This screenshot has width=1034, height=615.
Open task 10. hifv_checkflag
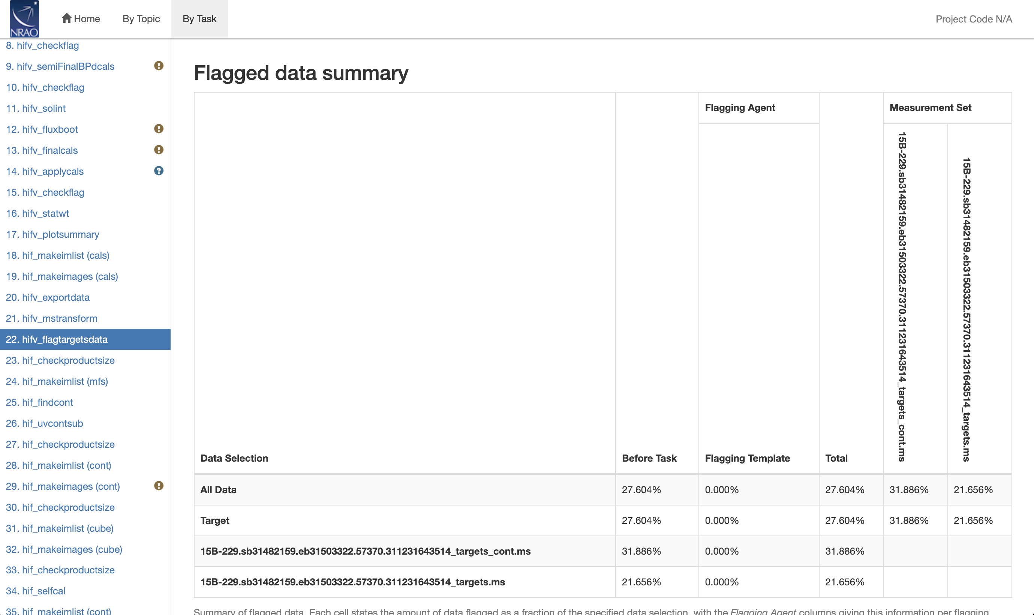point(45,87)
